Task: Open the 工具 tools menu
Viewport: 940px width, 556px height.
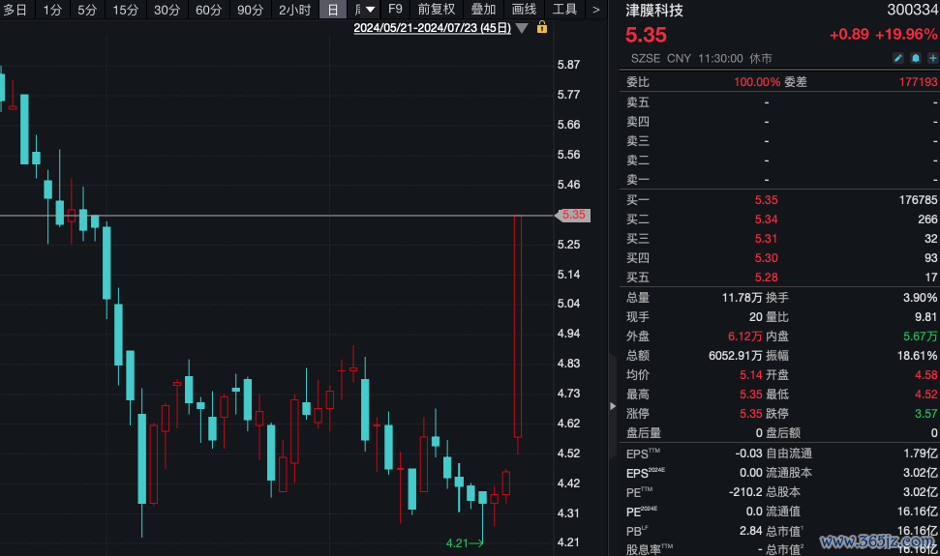Action: [x=564, y=9]
